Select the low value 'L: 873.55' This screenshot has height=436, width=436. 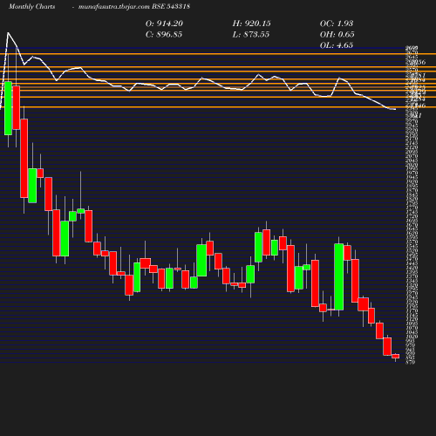251,35
